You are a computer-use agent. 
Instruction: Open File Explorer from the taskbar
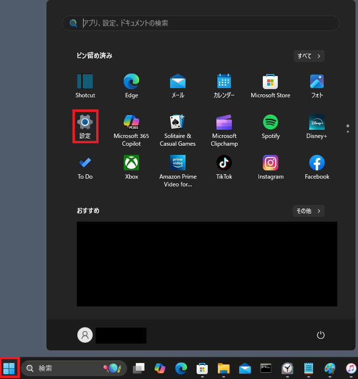point(224,368)
